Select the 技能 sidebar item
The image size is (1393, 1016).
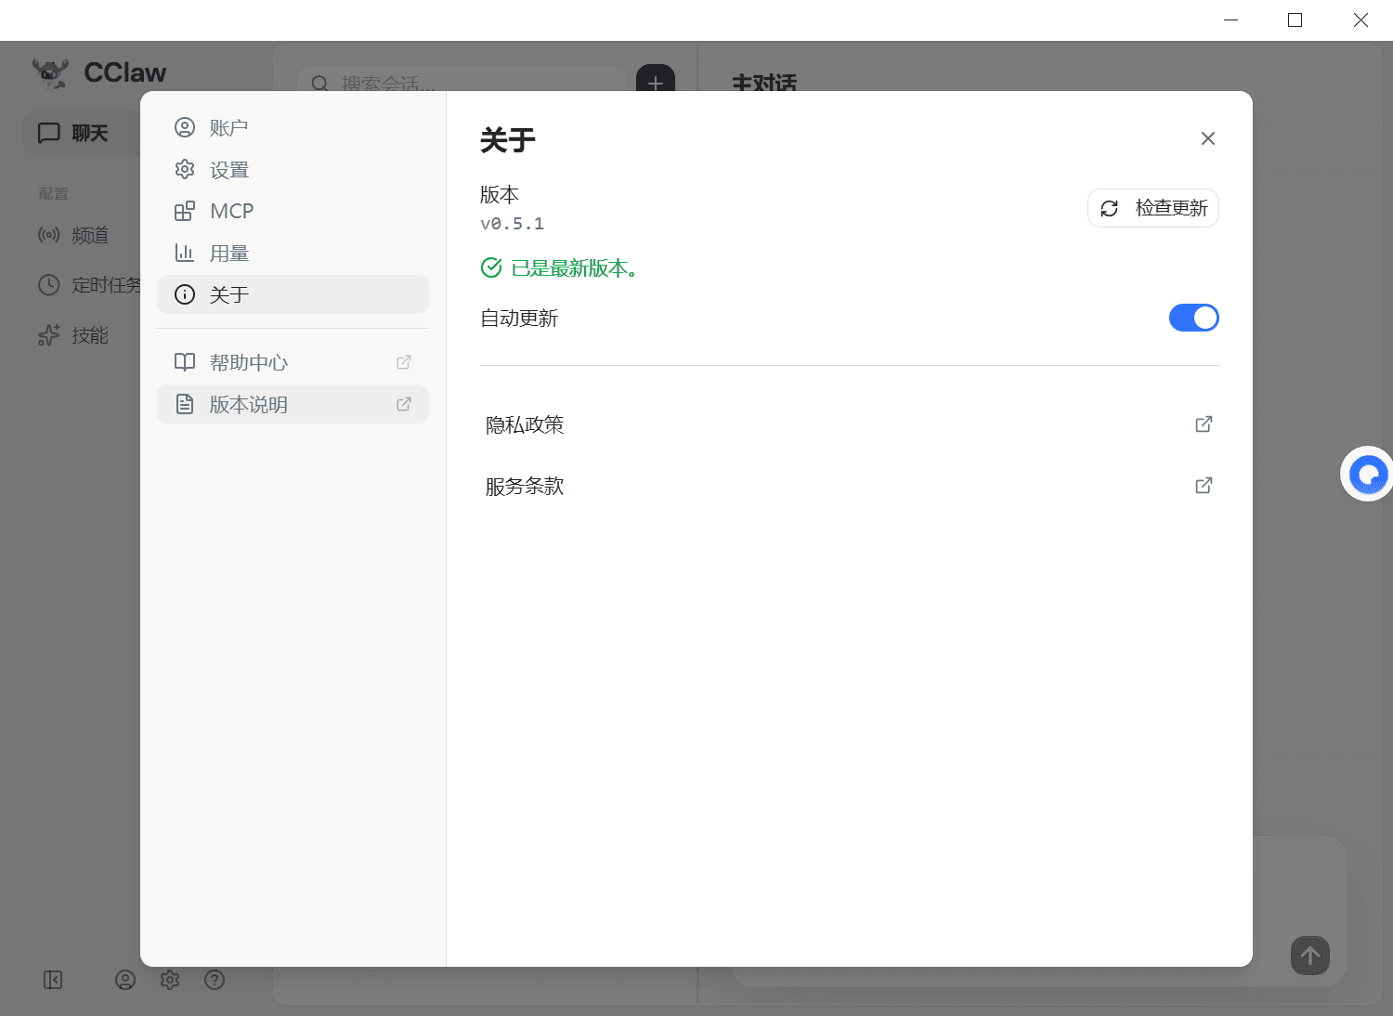coord(90,335)
